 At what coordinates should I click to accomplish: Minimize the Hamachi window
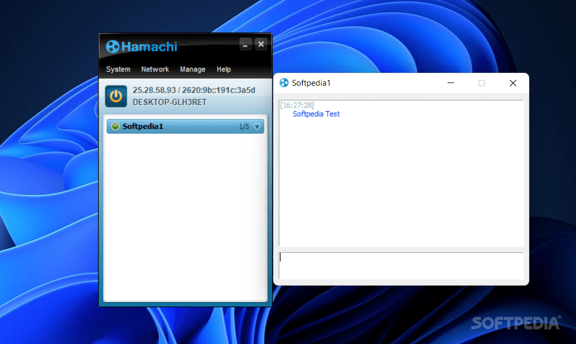pos(245,44)
